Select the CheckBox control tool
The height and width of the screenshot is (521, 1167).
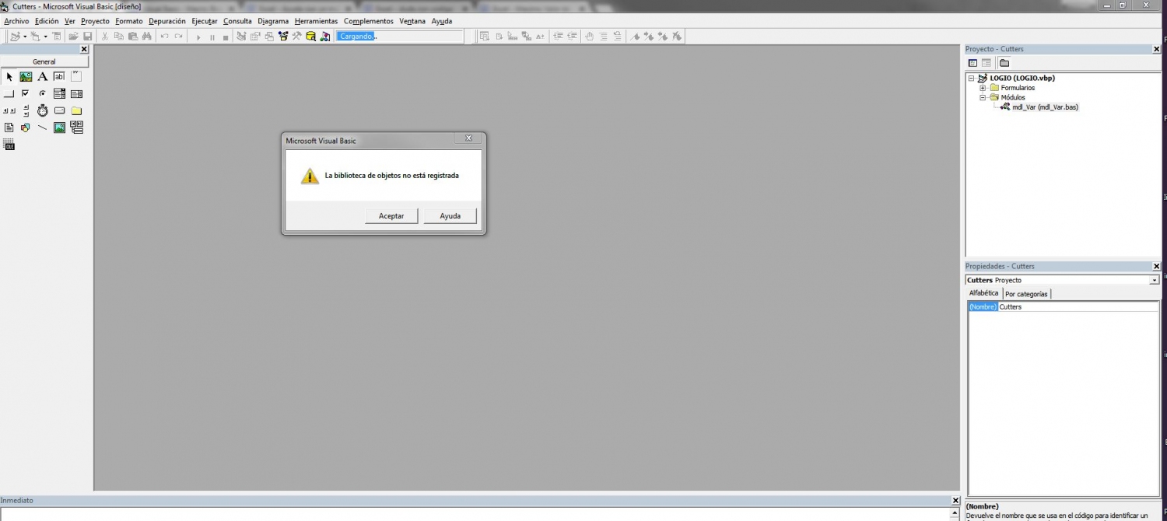point(26,93)
